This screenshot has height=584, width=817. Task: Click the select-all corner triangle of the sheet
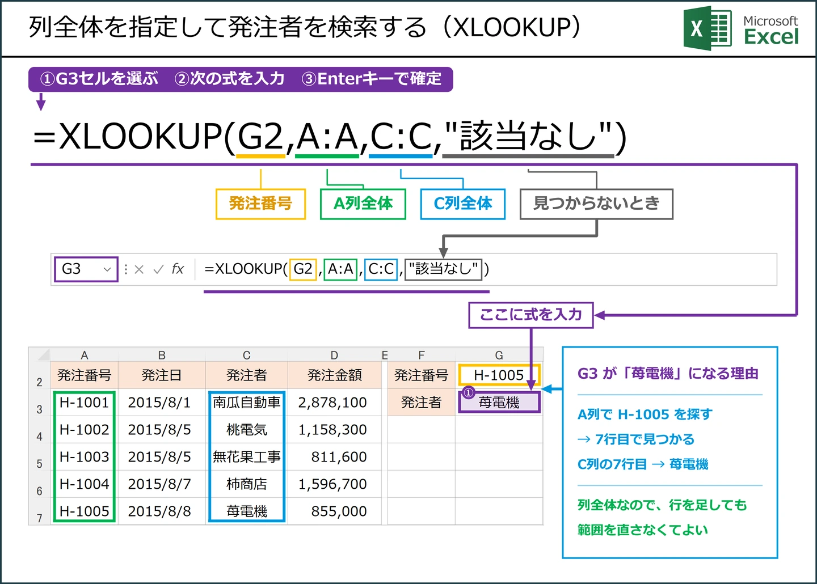(43, 355)
